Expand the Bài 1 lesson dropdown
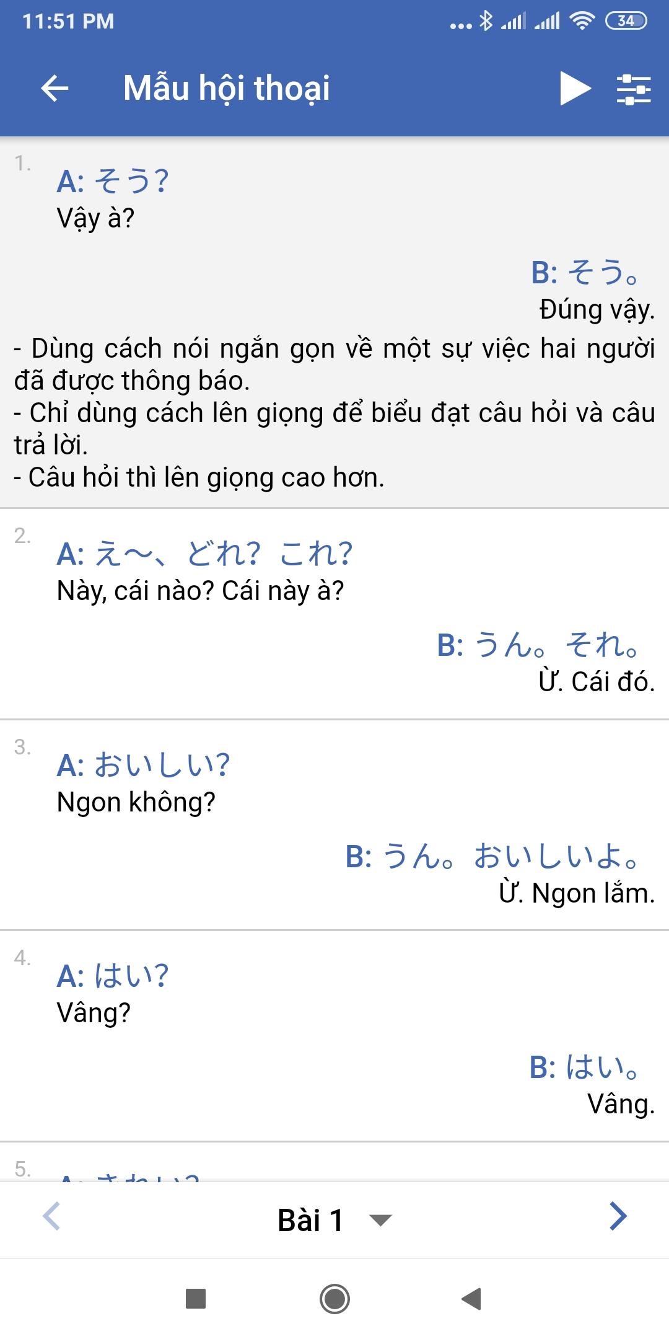 click(334, 1220)
